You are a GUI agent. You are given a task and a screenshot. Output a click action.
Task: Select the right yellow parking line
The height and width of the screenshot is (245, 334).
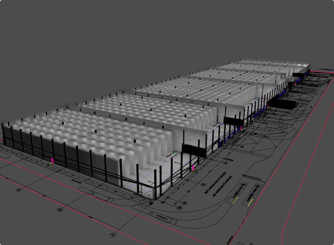click(x=250, y=203)
